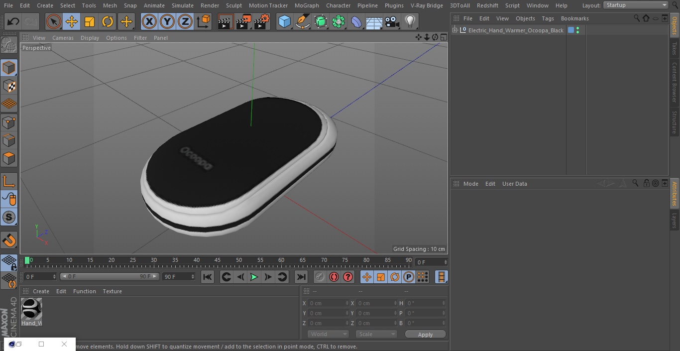Click the Undo arrow icon

pyautogui.click(x=13, y=22)
